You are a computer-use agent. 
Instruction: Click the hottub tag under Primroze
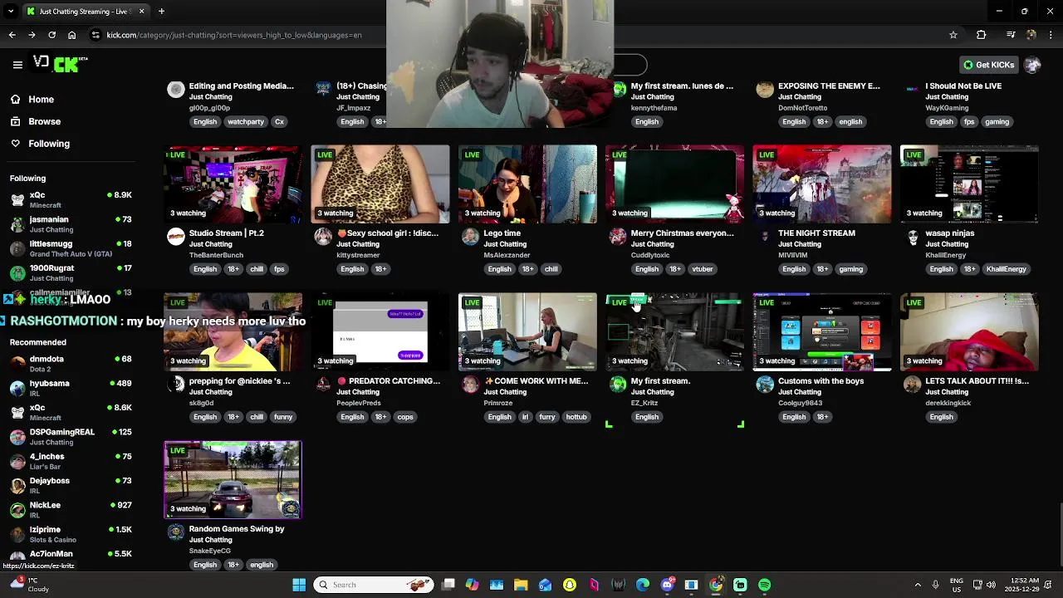(x=576, y=417)
